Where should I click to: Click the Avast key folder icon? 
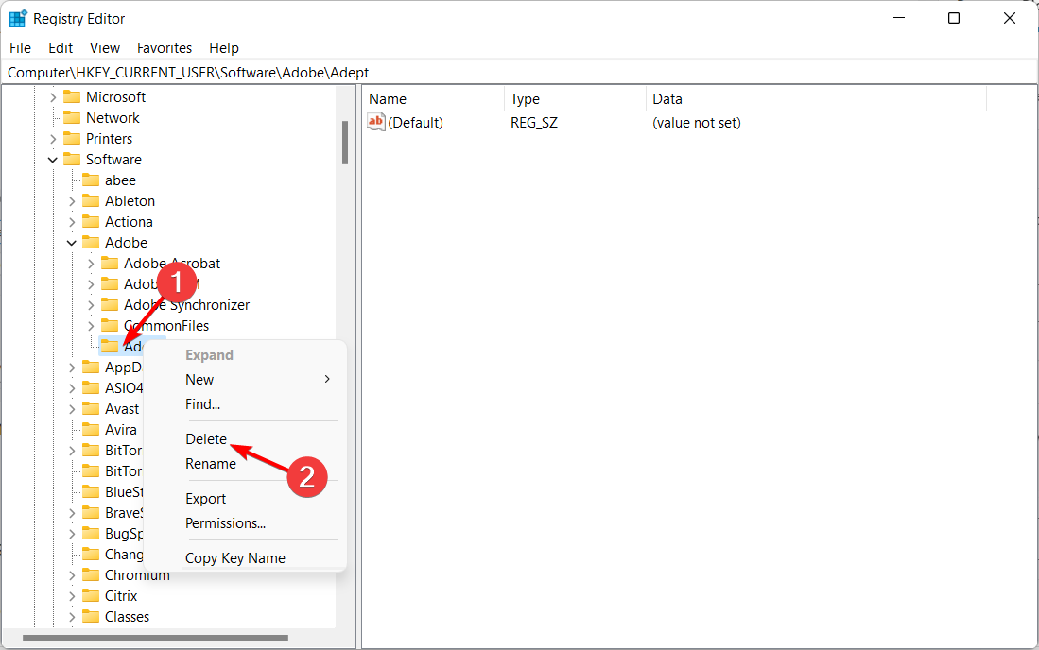coord(91,408)
